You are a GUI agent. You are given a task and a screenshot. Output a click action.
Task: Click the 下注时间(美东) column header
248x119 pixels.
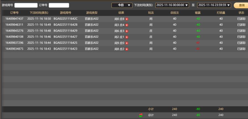(x=39, y=13)
